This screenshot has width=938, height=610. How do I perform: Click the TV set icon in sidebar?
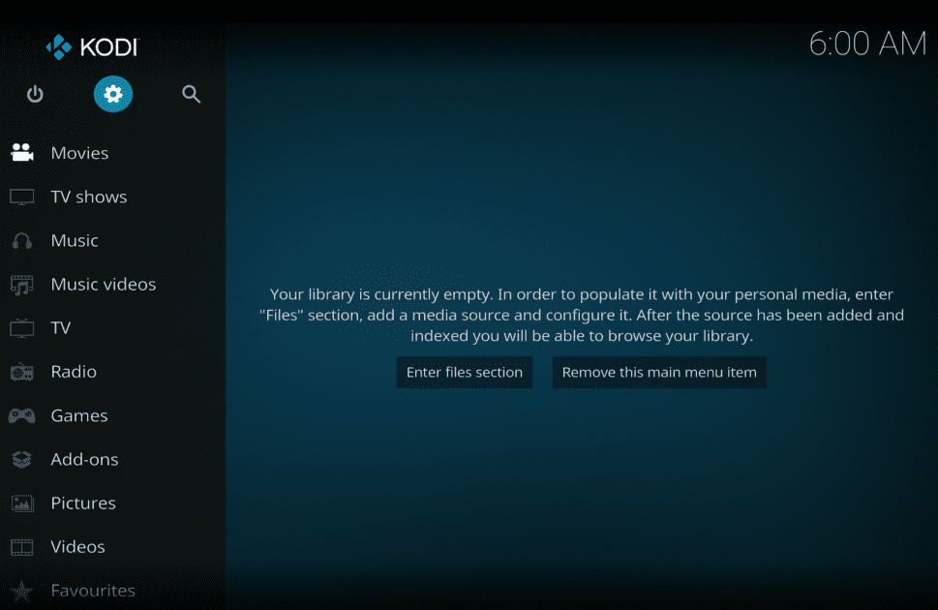pos(21,327)
